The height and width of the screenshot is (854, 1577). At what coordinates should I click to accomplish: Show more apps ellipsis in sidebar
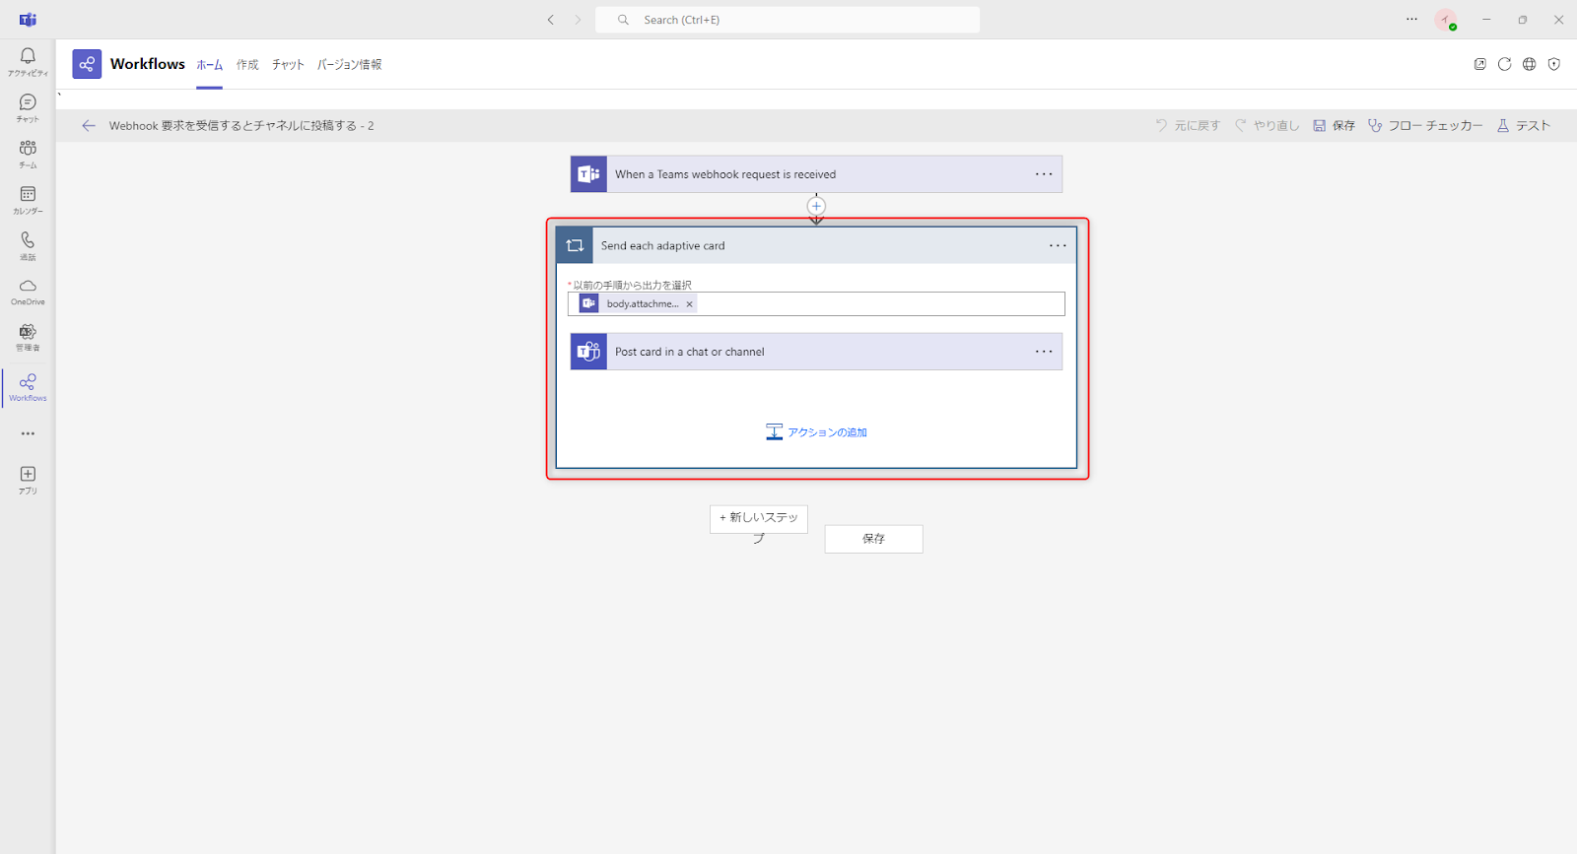[x=28, y=433]
